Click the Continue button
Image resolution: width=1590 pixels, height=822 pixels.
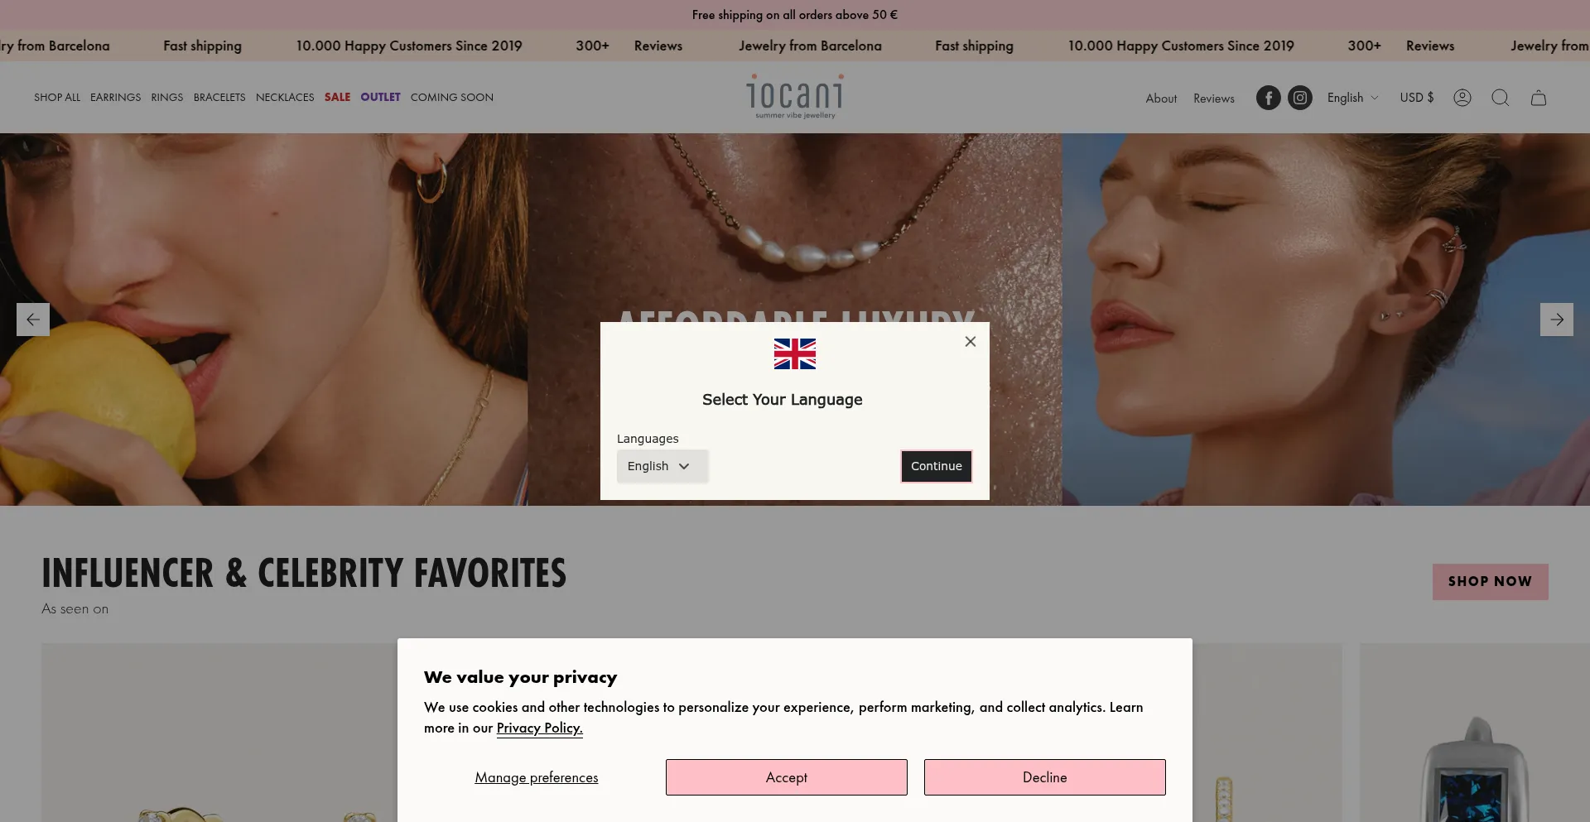pos(937,466)
